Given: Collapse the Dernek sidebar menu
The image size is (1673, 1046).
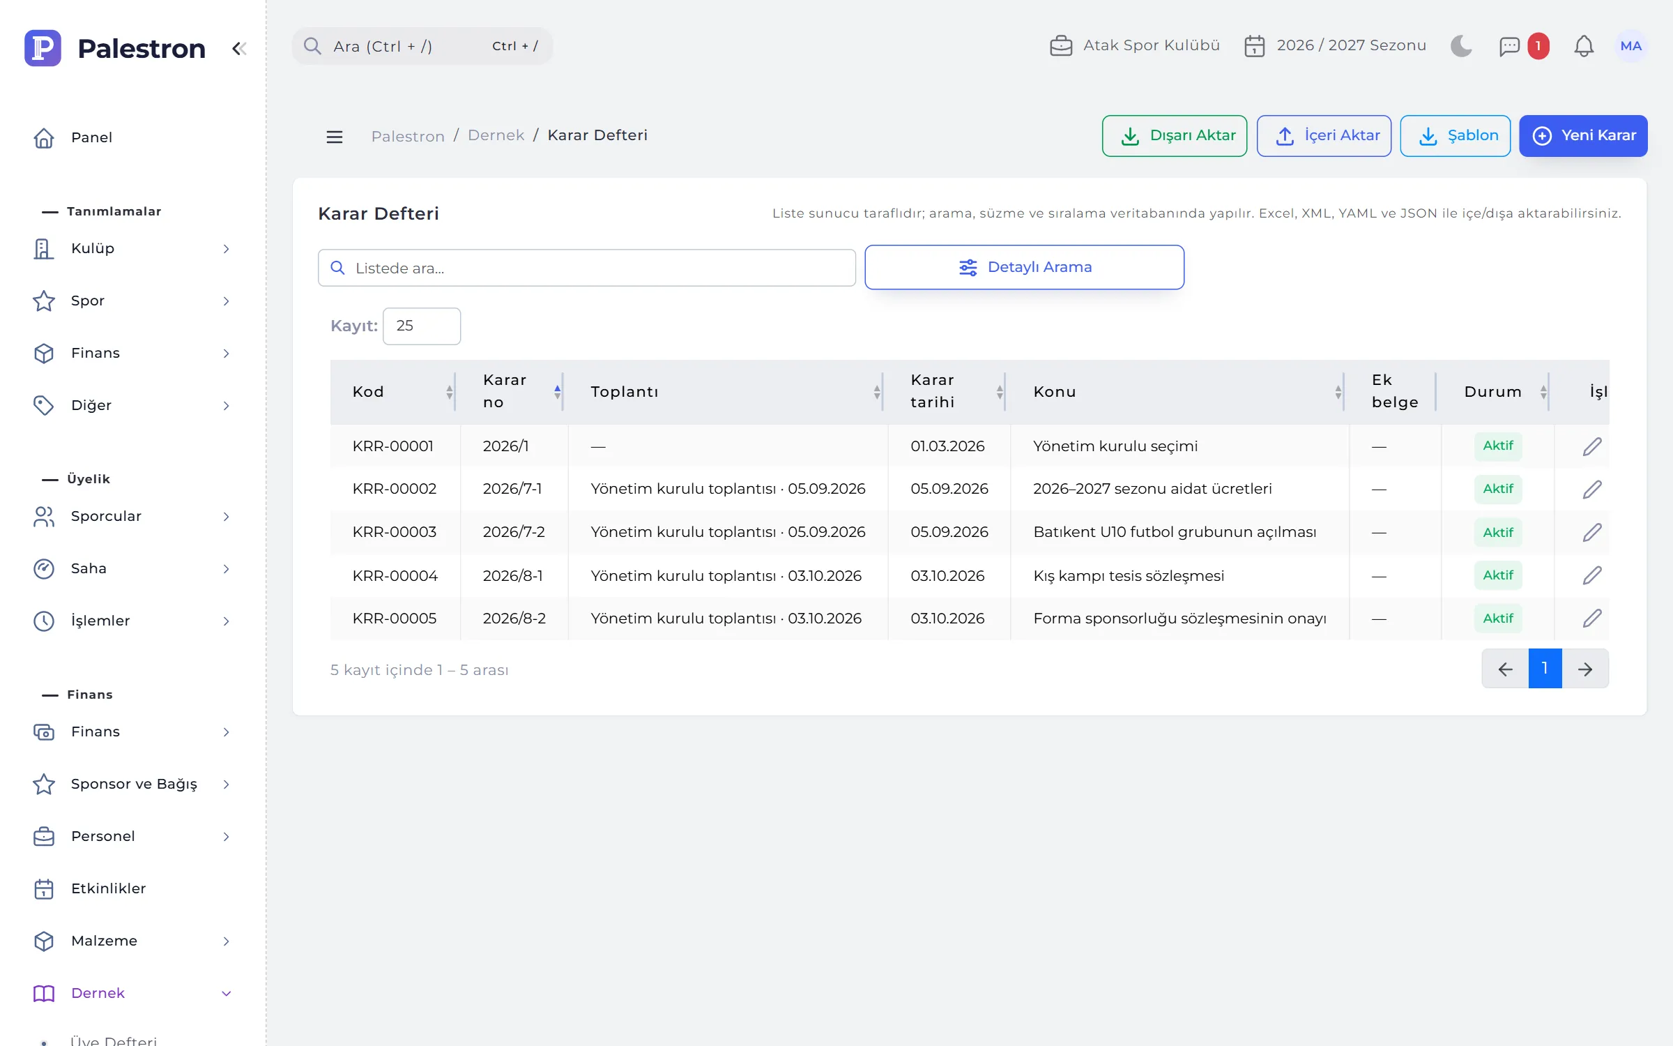Looking at the screenshot, I should coord(132,994).
